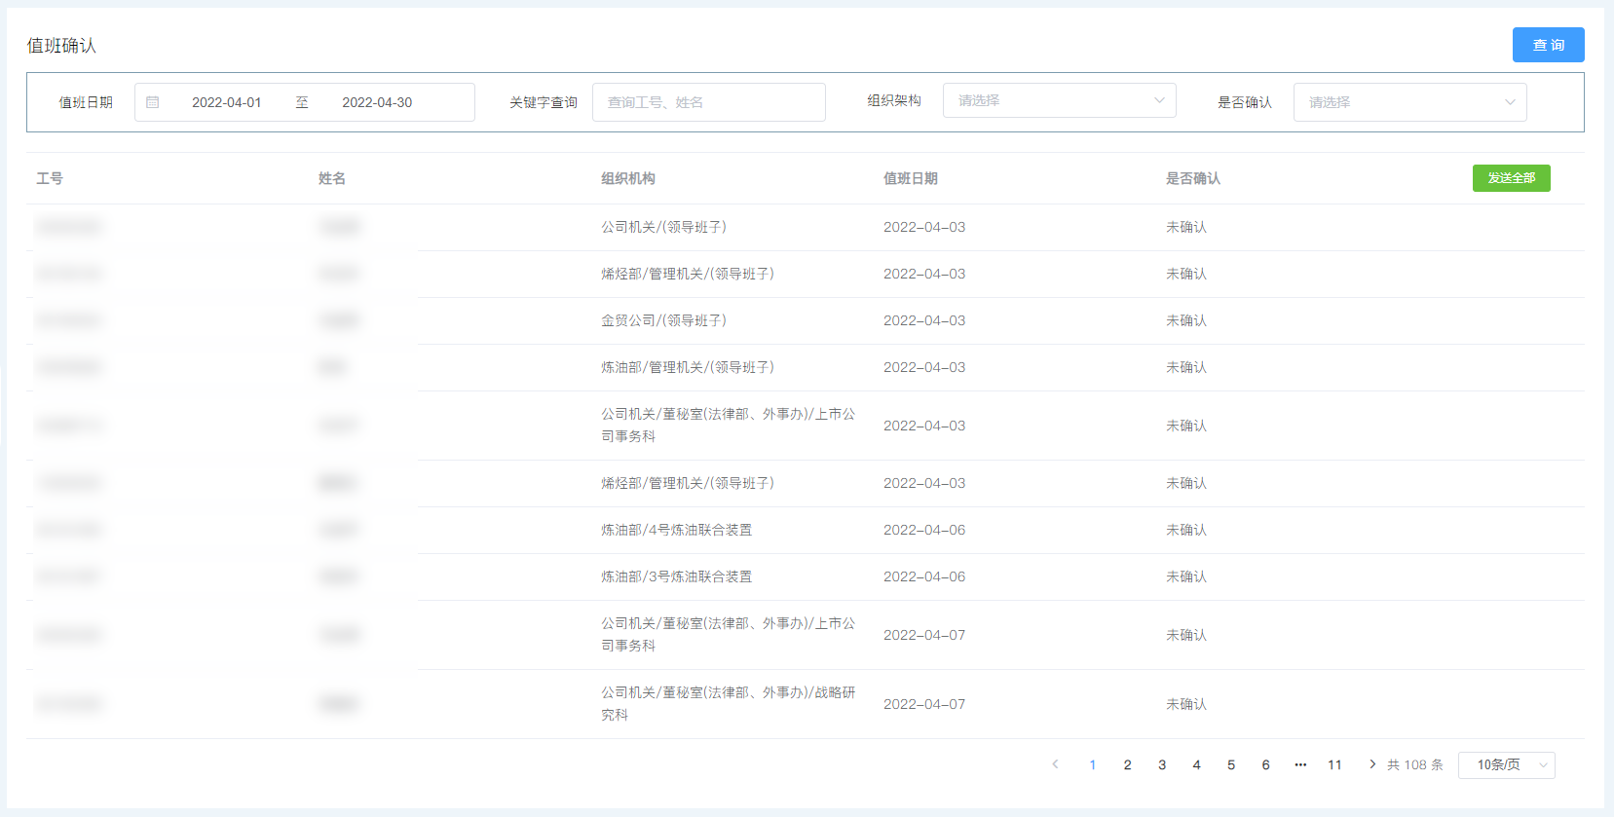The height and width of the screenshot is (817, 1614).
Task: Go to pagination page 2
Action: click(1127, 765)
